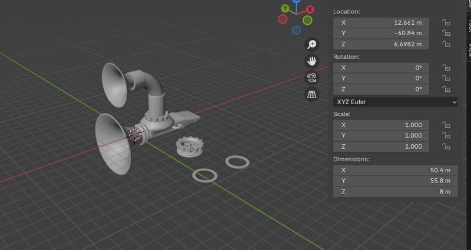Edit Dimensions Z field 8 m
Image resolution: width=471 pixels, height=250 pixels.
click(395, 192)
